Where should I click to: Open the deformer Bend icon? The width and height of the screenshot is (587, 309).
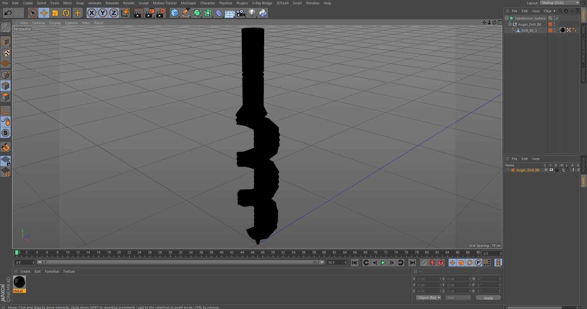(x=219, y=13)
